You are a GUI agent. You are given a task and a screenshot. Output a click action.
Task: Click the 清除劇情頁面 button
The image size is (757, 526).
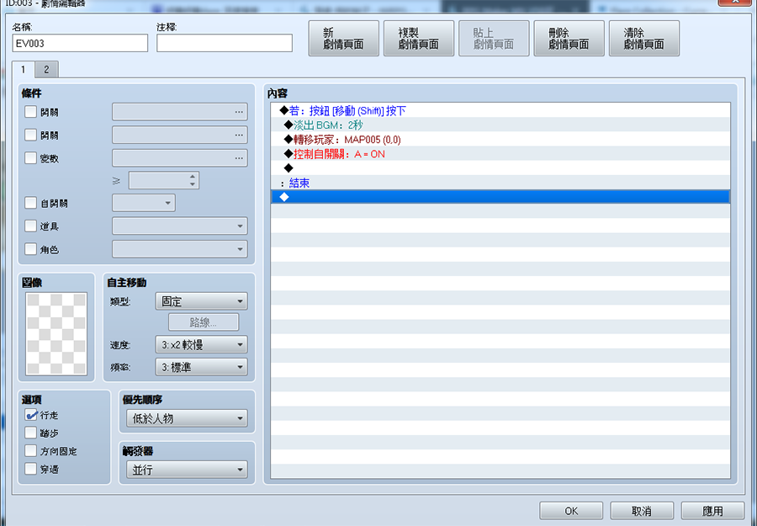pos(644,39)
